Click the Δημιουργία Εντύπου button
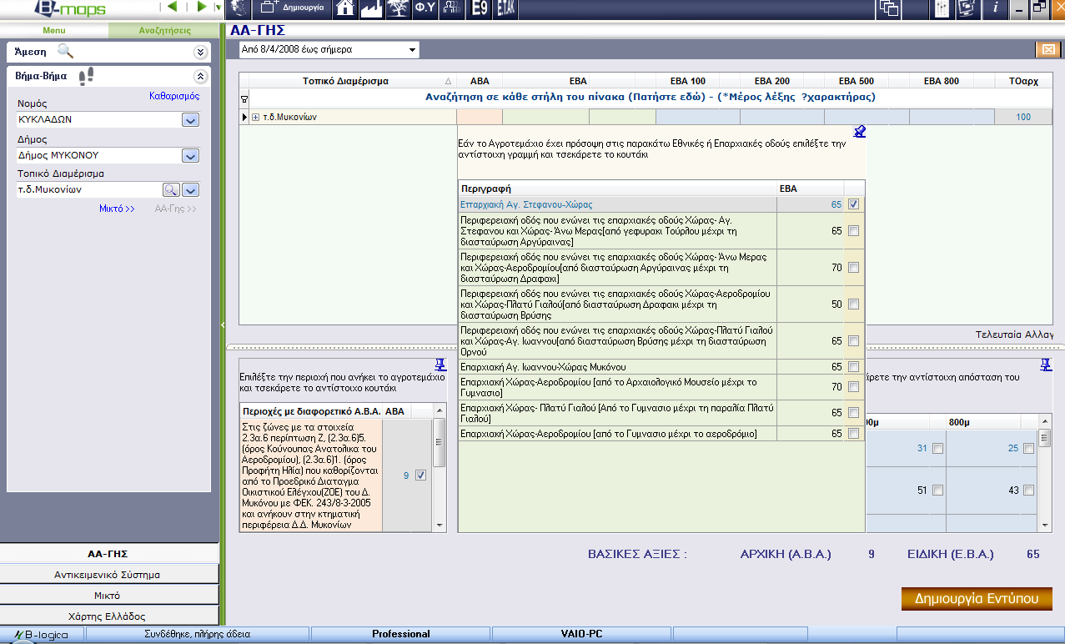This screenshot has width=1065, height=644. point(977,599)
